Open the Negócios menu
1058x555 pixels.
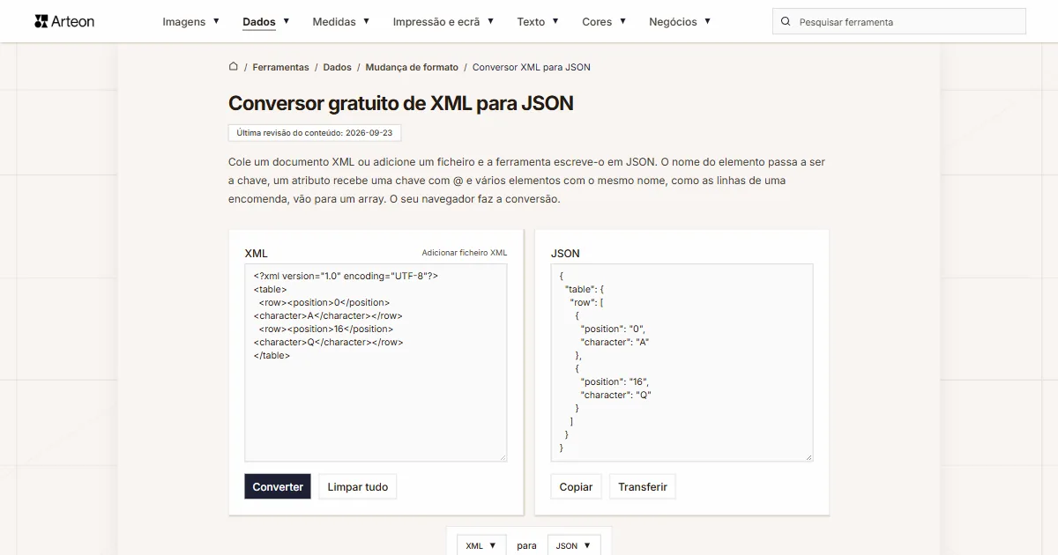[673, 22]
